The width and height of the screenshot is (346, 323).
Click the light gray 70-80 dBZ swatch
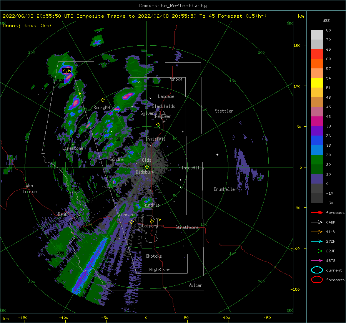[317, 35]
